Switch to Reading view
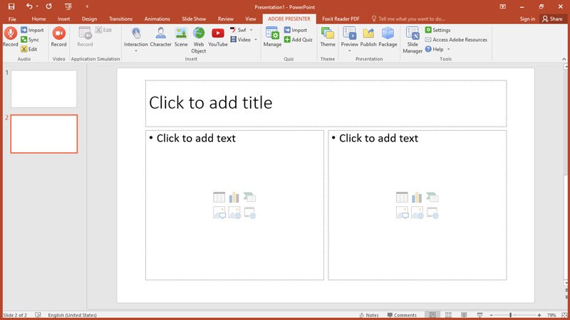The height and width of the screenshot is (320, 570). (464, 315)
